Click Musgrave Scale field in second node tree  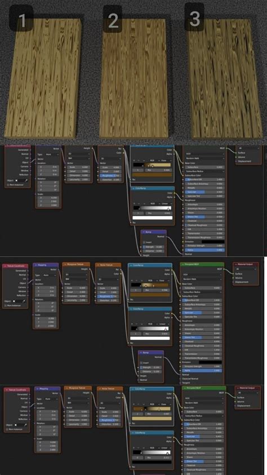click(77, 288)
